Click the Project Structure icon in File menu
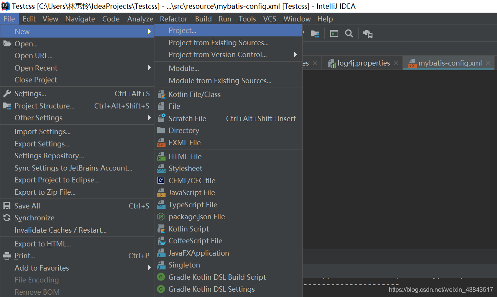The height and width of the screenshot is (297, 497). [7, 106]
